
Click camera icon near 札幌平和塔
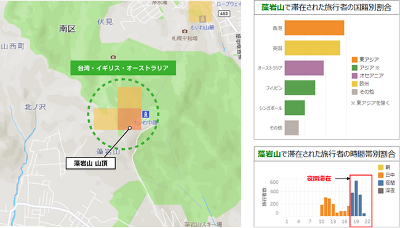[x=185, y=31]
